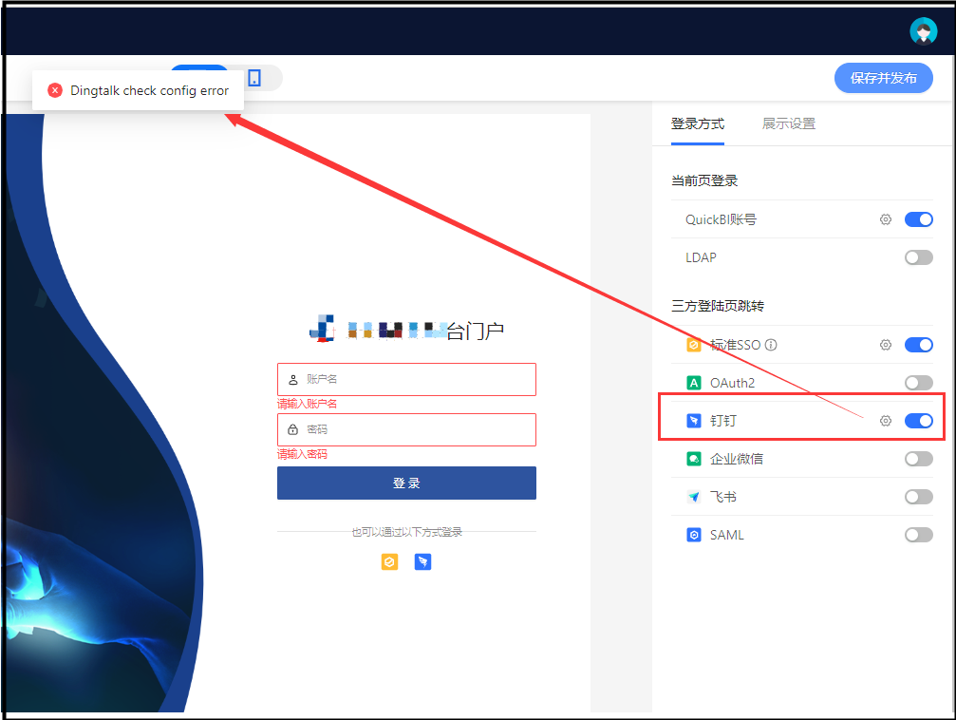Open 钉钉 configuration gear icon
Screen dimensions: 956x720
(x=885, y=421)
